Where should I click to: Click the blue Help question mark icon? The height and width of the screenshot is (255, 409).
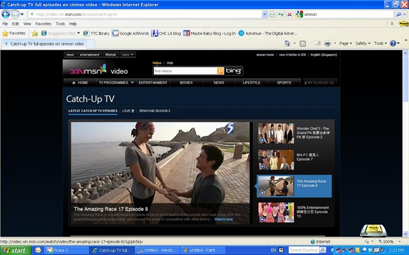pos(393,43)
